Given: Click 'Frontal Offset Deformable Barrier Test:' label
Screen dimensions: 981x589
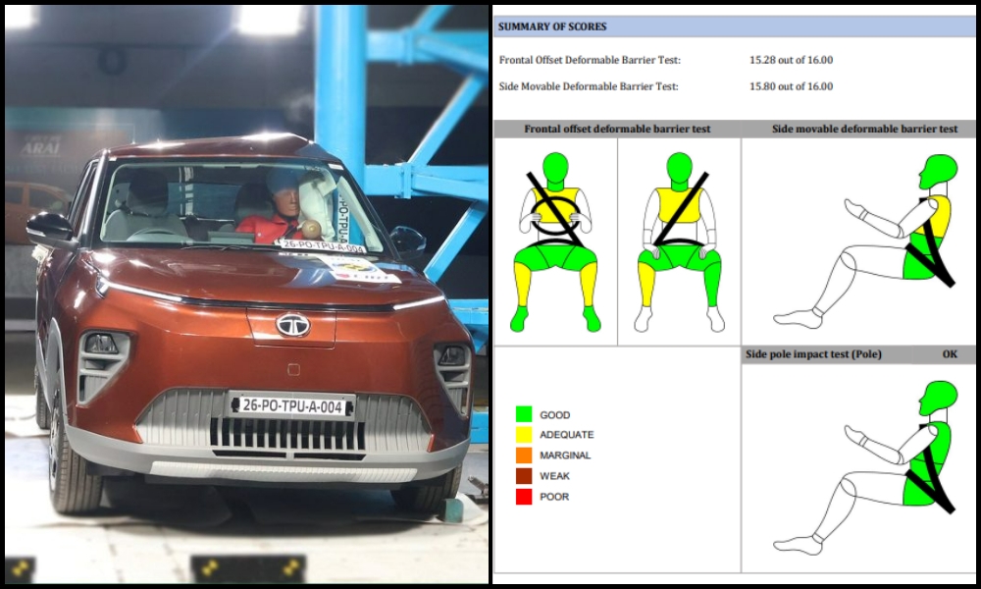Looking at the screenshot, I should point(590,60).
